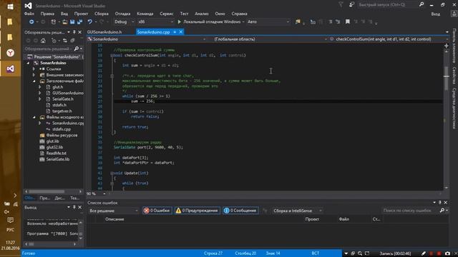Click the recorder pencil draw icon
Image resolution: width=458 pixels, height=257 pixels.
click(424, 253)
